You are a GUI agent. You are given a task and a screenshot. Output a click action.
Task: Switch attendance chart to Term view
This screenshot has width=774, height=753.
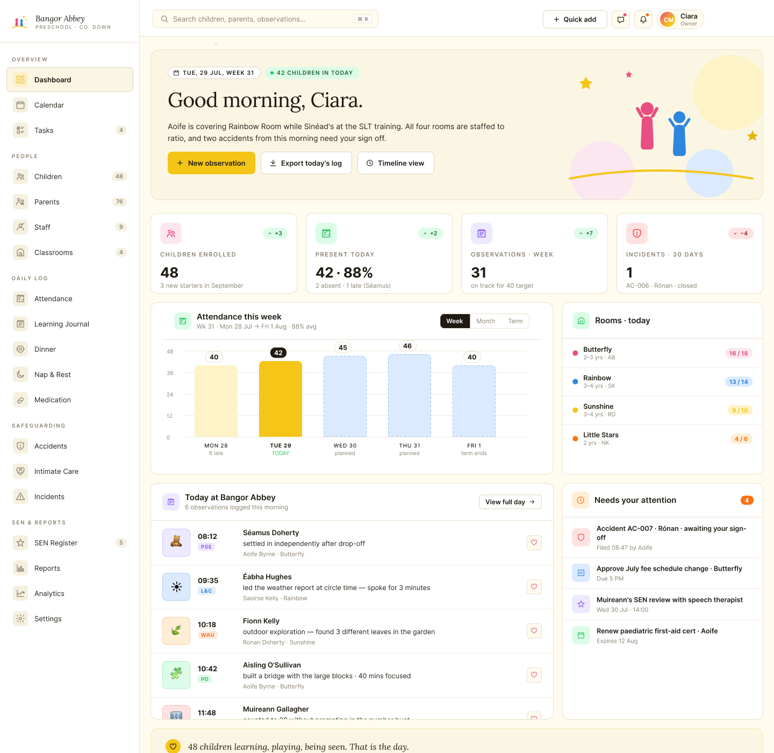(515, 321)
